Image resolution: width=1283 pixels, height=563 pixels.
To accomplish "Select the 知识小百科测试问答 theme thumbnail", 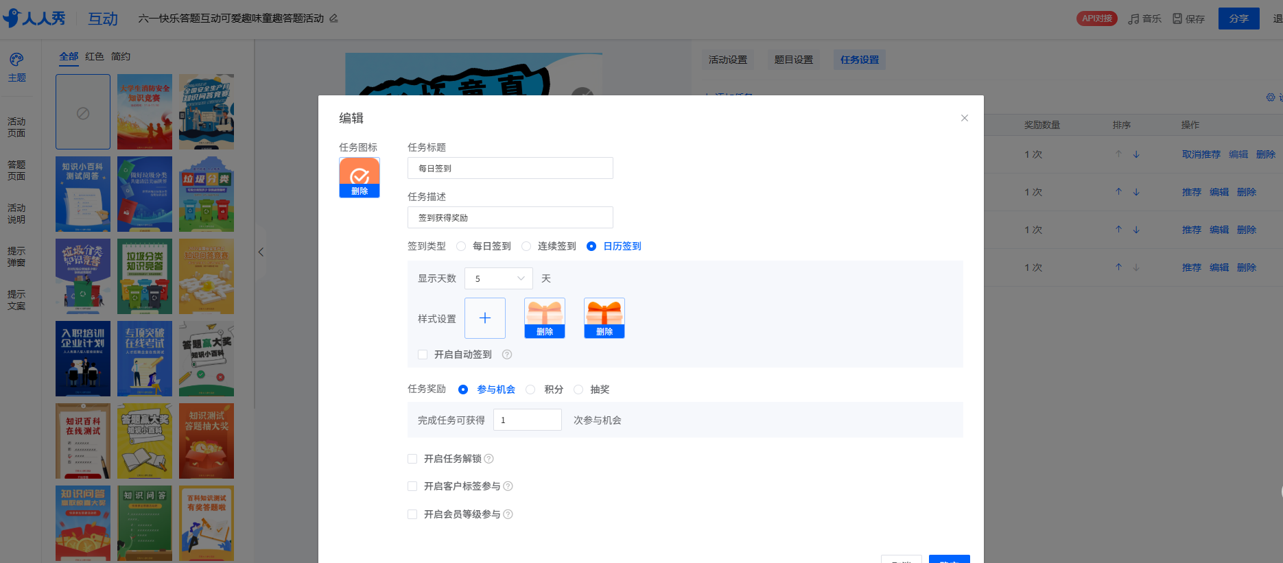I will [x=83, y=194].
